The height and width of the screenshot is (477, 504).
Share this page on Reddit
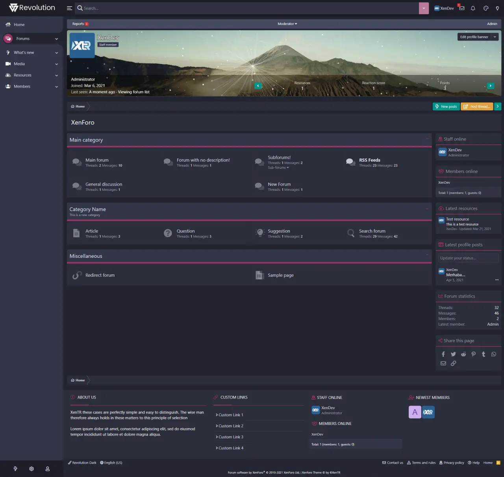tap(463, 354)
